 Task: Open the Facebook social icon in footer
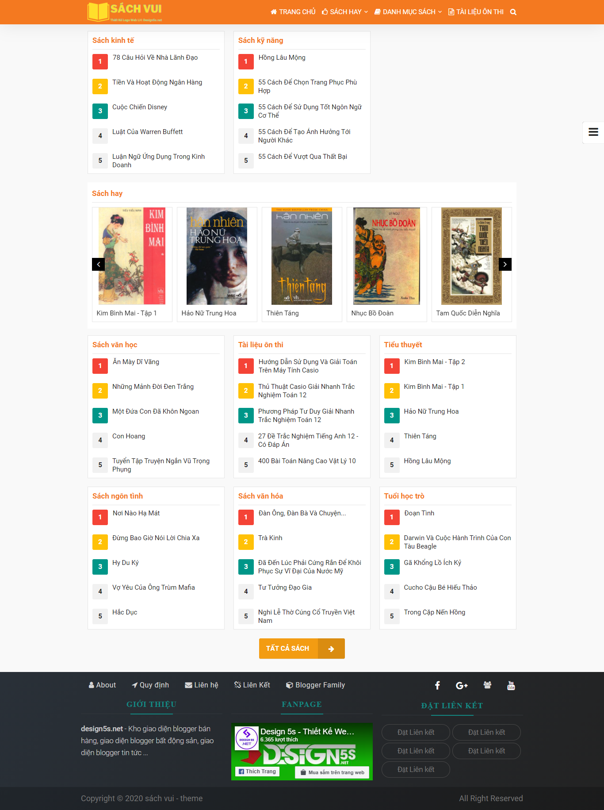click(x=437, y=685)
